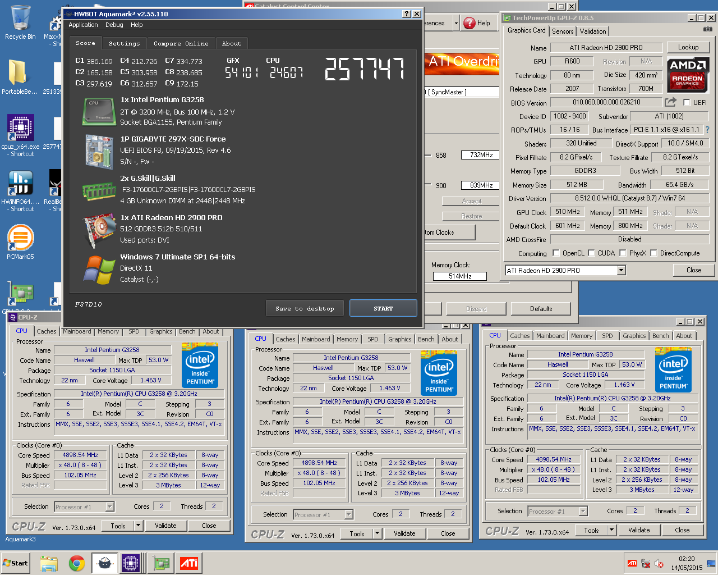Image resolution: width=718 pixels, height=575 pixels.
Task: Open Processor #1 selection dropdown in right CPU-Z
Action: coord(583,511)
